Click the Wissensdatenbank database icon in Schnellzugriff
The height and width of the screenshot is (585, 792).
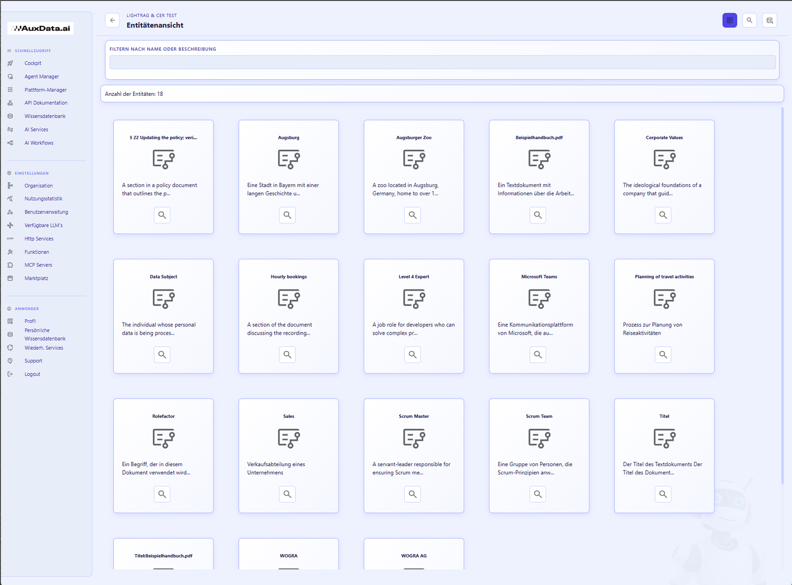tap(10, 116)
